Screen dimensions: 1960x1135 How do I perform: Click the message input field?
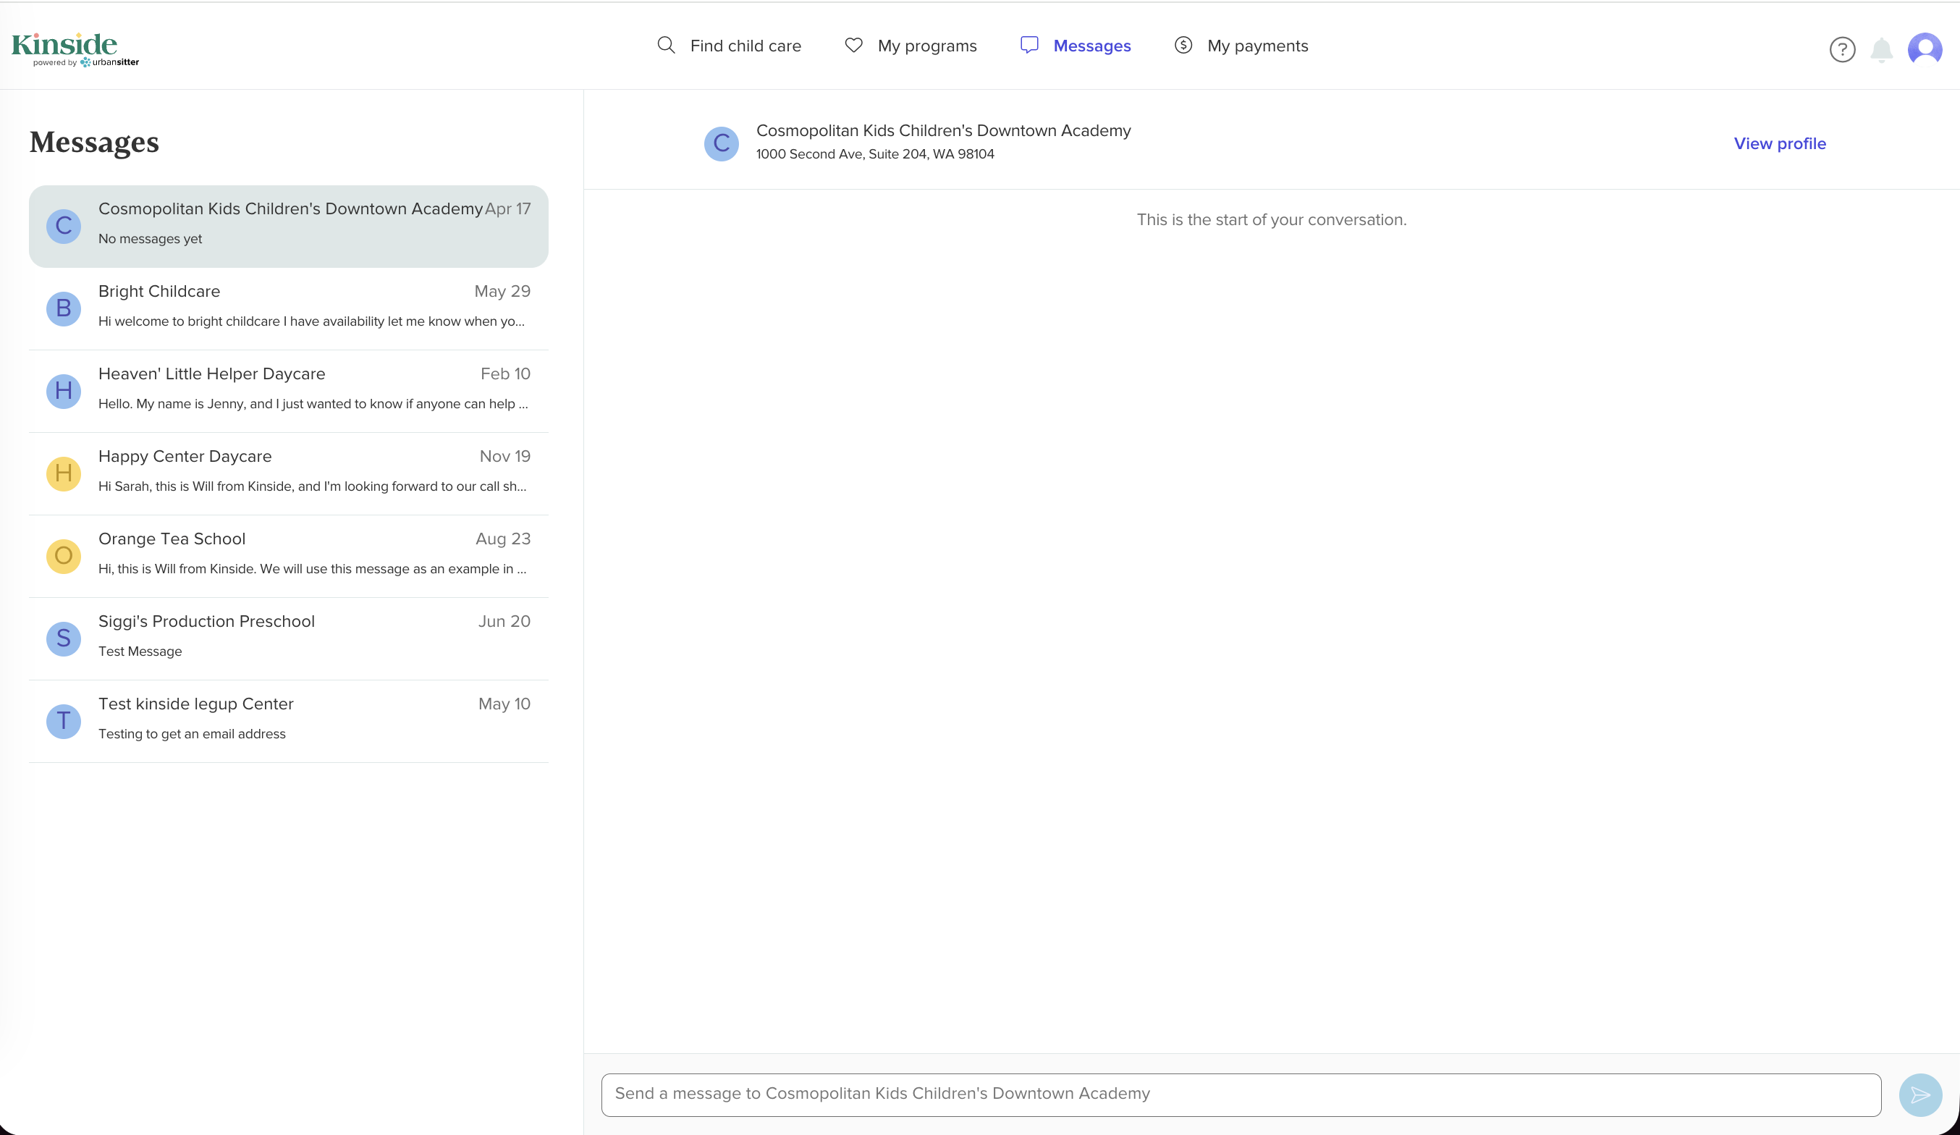1241,1094
